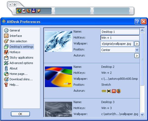Screen dimensions: 148x121
Task: Open Advanced options page
Action: point(21,63)
